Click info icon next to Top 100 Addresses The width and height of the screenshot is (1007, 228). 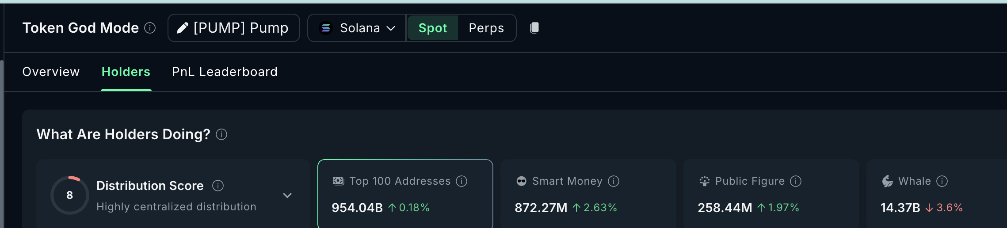[x=462, y=181]
